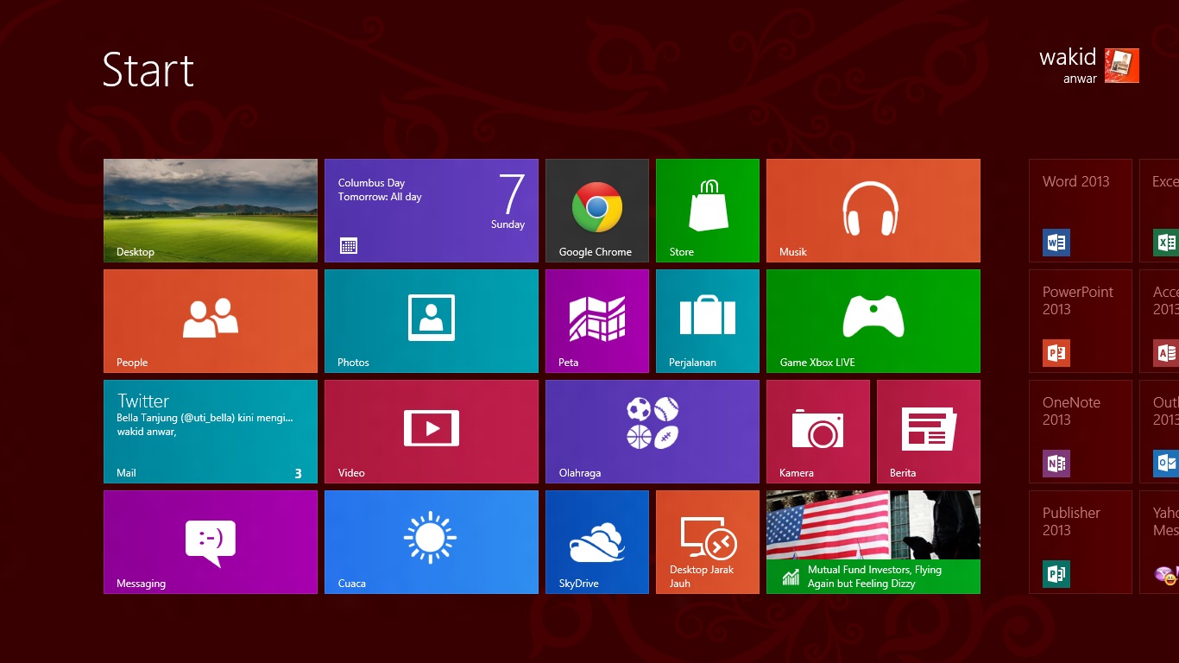Launch the Store app
Image resolution: width=1179 pixels, height=663 pixels.
(x=707, y=210)
